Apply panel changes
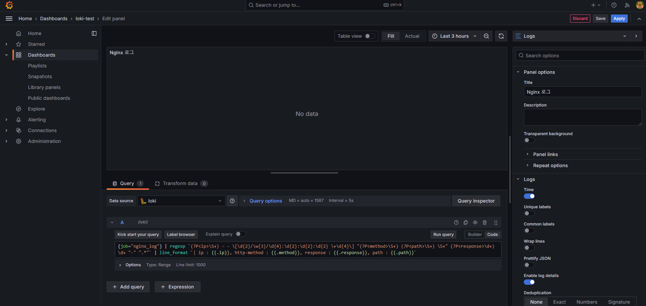Image resolution: width=646 pixels, height=306 pixels. tap(619, 19)
